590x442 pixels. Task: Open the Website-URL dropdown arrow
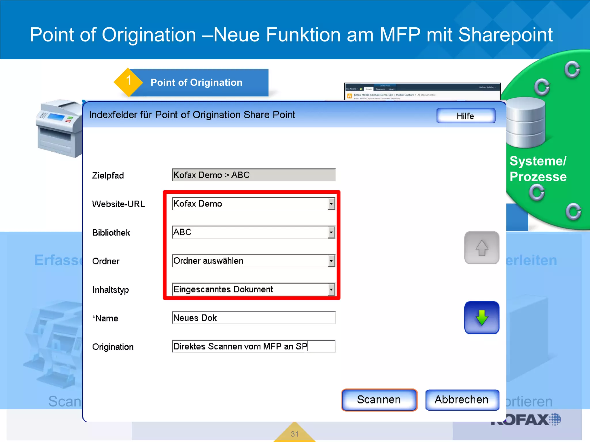tap(331, 204)
